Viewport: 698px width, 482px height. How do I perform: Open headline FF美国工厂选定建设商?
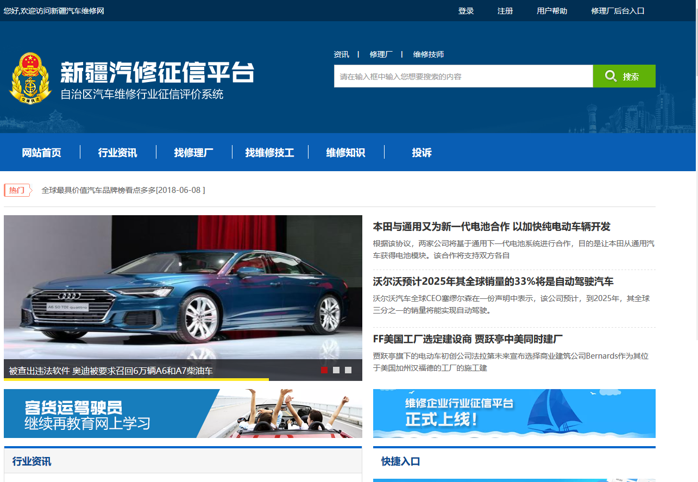pyautogui.click(x=468, y=339)
